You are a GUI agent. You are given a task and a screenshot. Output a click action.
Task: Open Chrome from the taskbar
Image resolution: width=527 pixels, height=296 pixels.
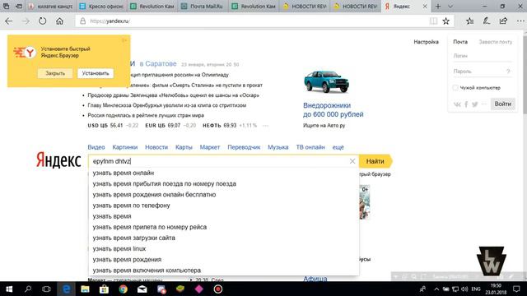point(123,289)
